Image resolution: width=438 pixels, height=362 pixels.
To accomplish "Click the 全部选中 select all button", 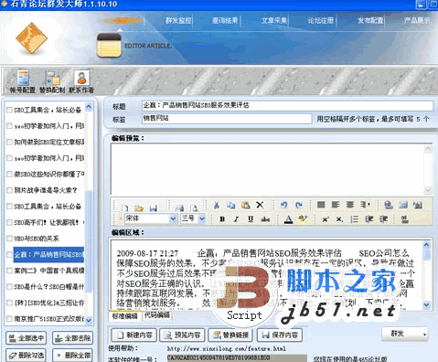I will click(27, 338).
